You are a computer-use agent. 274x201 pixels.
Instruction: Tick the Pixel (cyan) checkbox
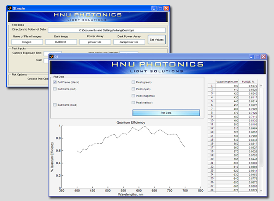point(133,89)
